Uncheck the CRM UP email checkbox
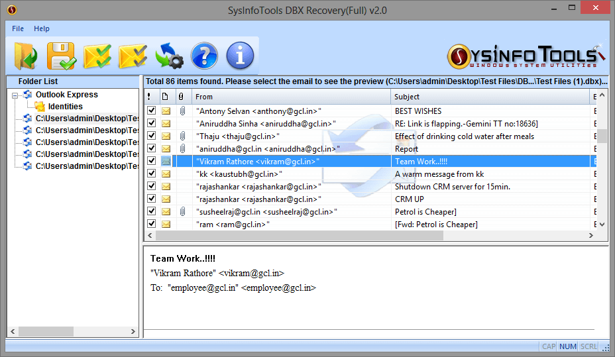Image resolution: width=615 pixels, height=357 pixels. coord(151,198)
